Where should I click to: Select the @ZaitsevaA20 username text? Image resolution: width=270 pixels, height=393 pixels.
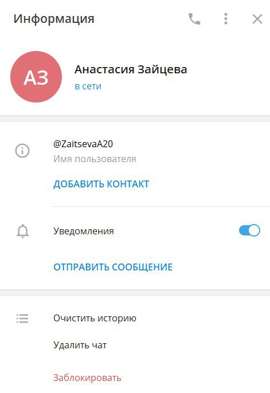83,144
